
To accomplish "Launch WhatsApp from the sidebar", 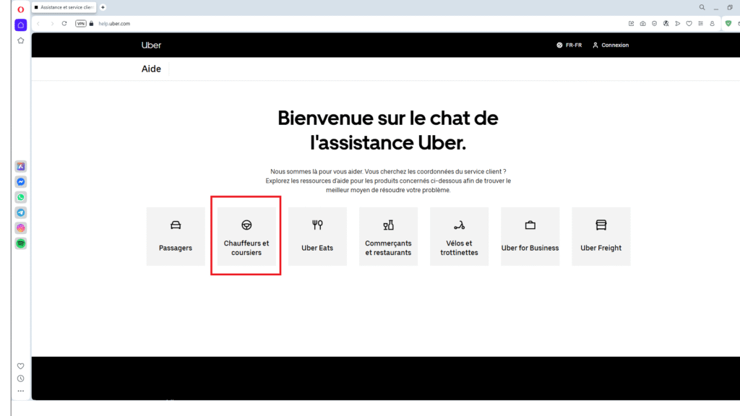I will (21, 197).
